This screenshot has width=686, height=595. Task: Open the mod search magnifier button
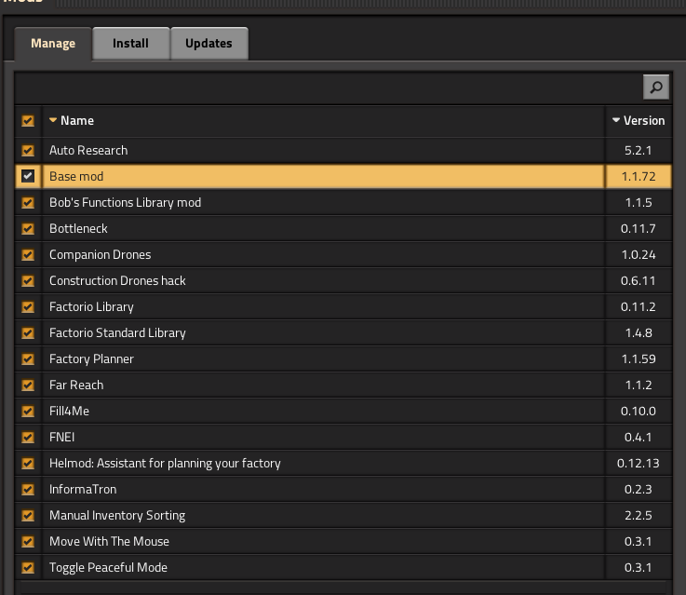(656, 88)
